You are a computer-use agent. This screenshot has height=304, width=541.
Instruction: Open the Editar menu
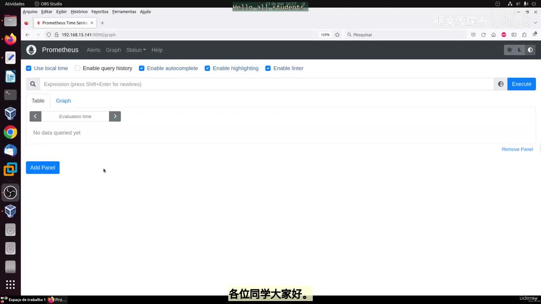46,11
